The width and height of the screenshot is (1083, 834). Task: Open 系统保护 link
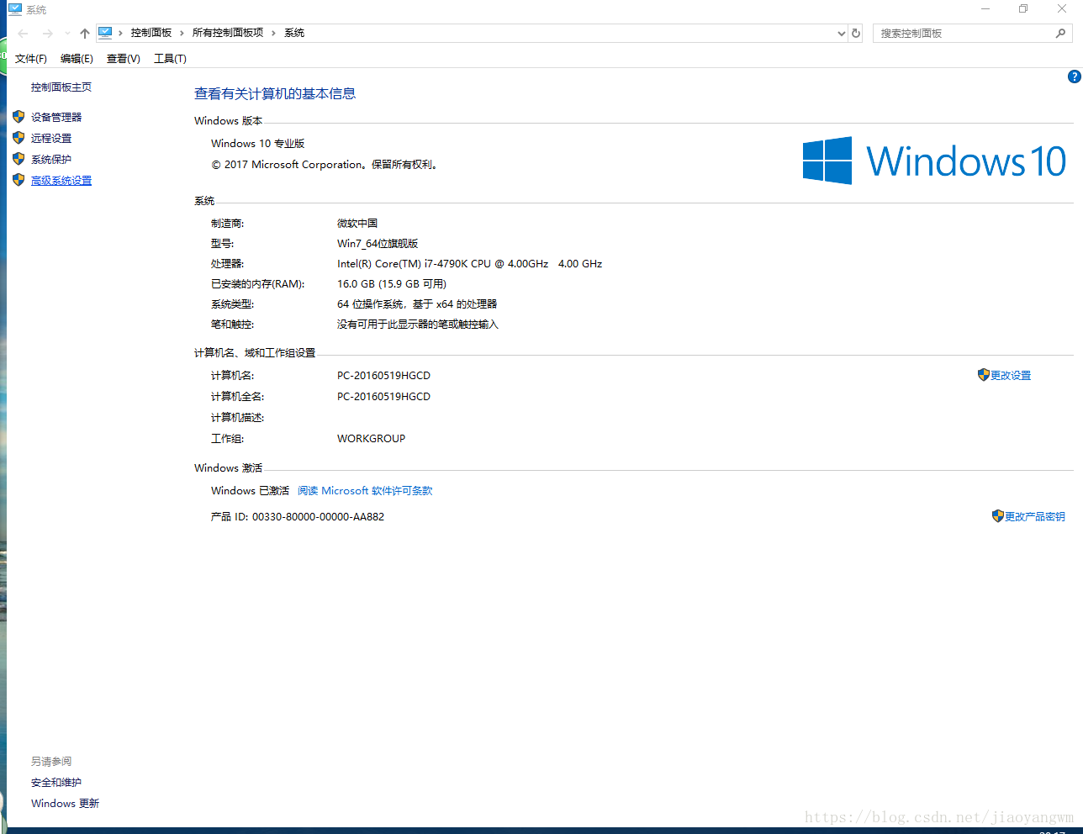[x=51, y=160]
